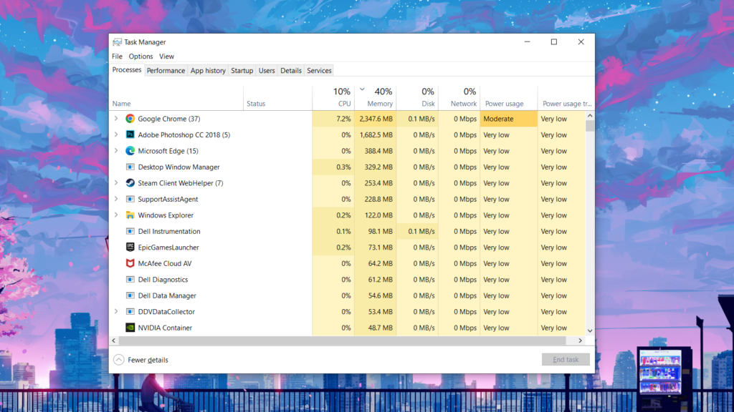Image resolution: width=734 pixels, height=412 pixels.
Task: Sort processes by Disk column
Action: [x=418, y=97]
